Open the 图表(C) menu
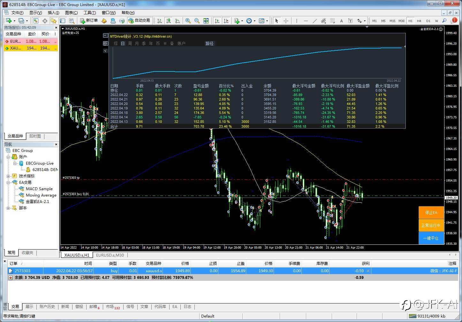Screen dimensions: 462x322 point(71,13)
